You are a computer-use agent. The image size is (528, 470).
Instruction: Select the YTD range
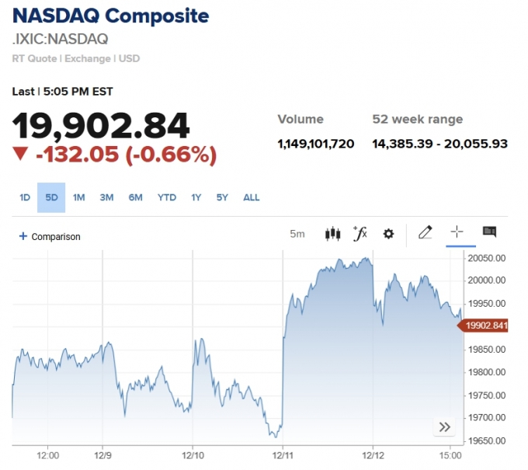(167, 197)
